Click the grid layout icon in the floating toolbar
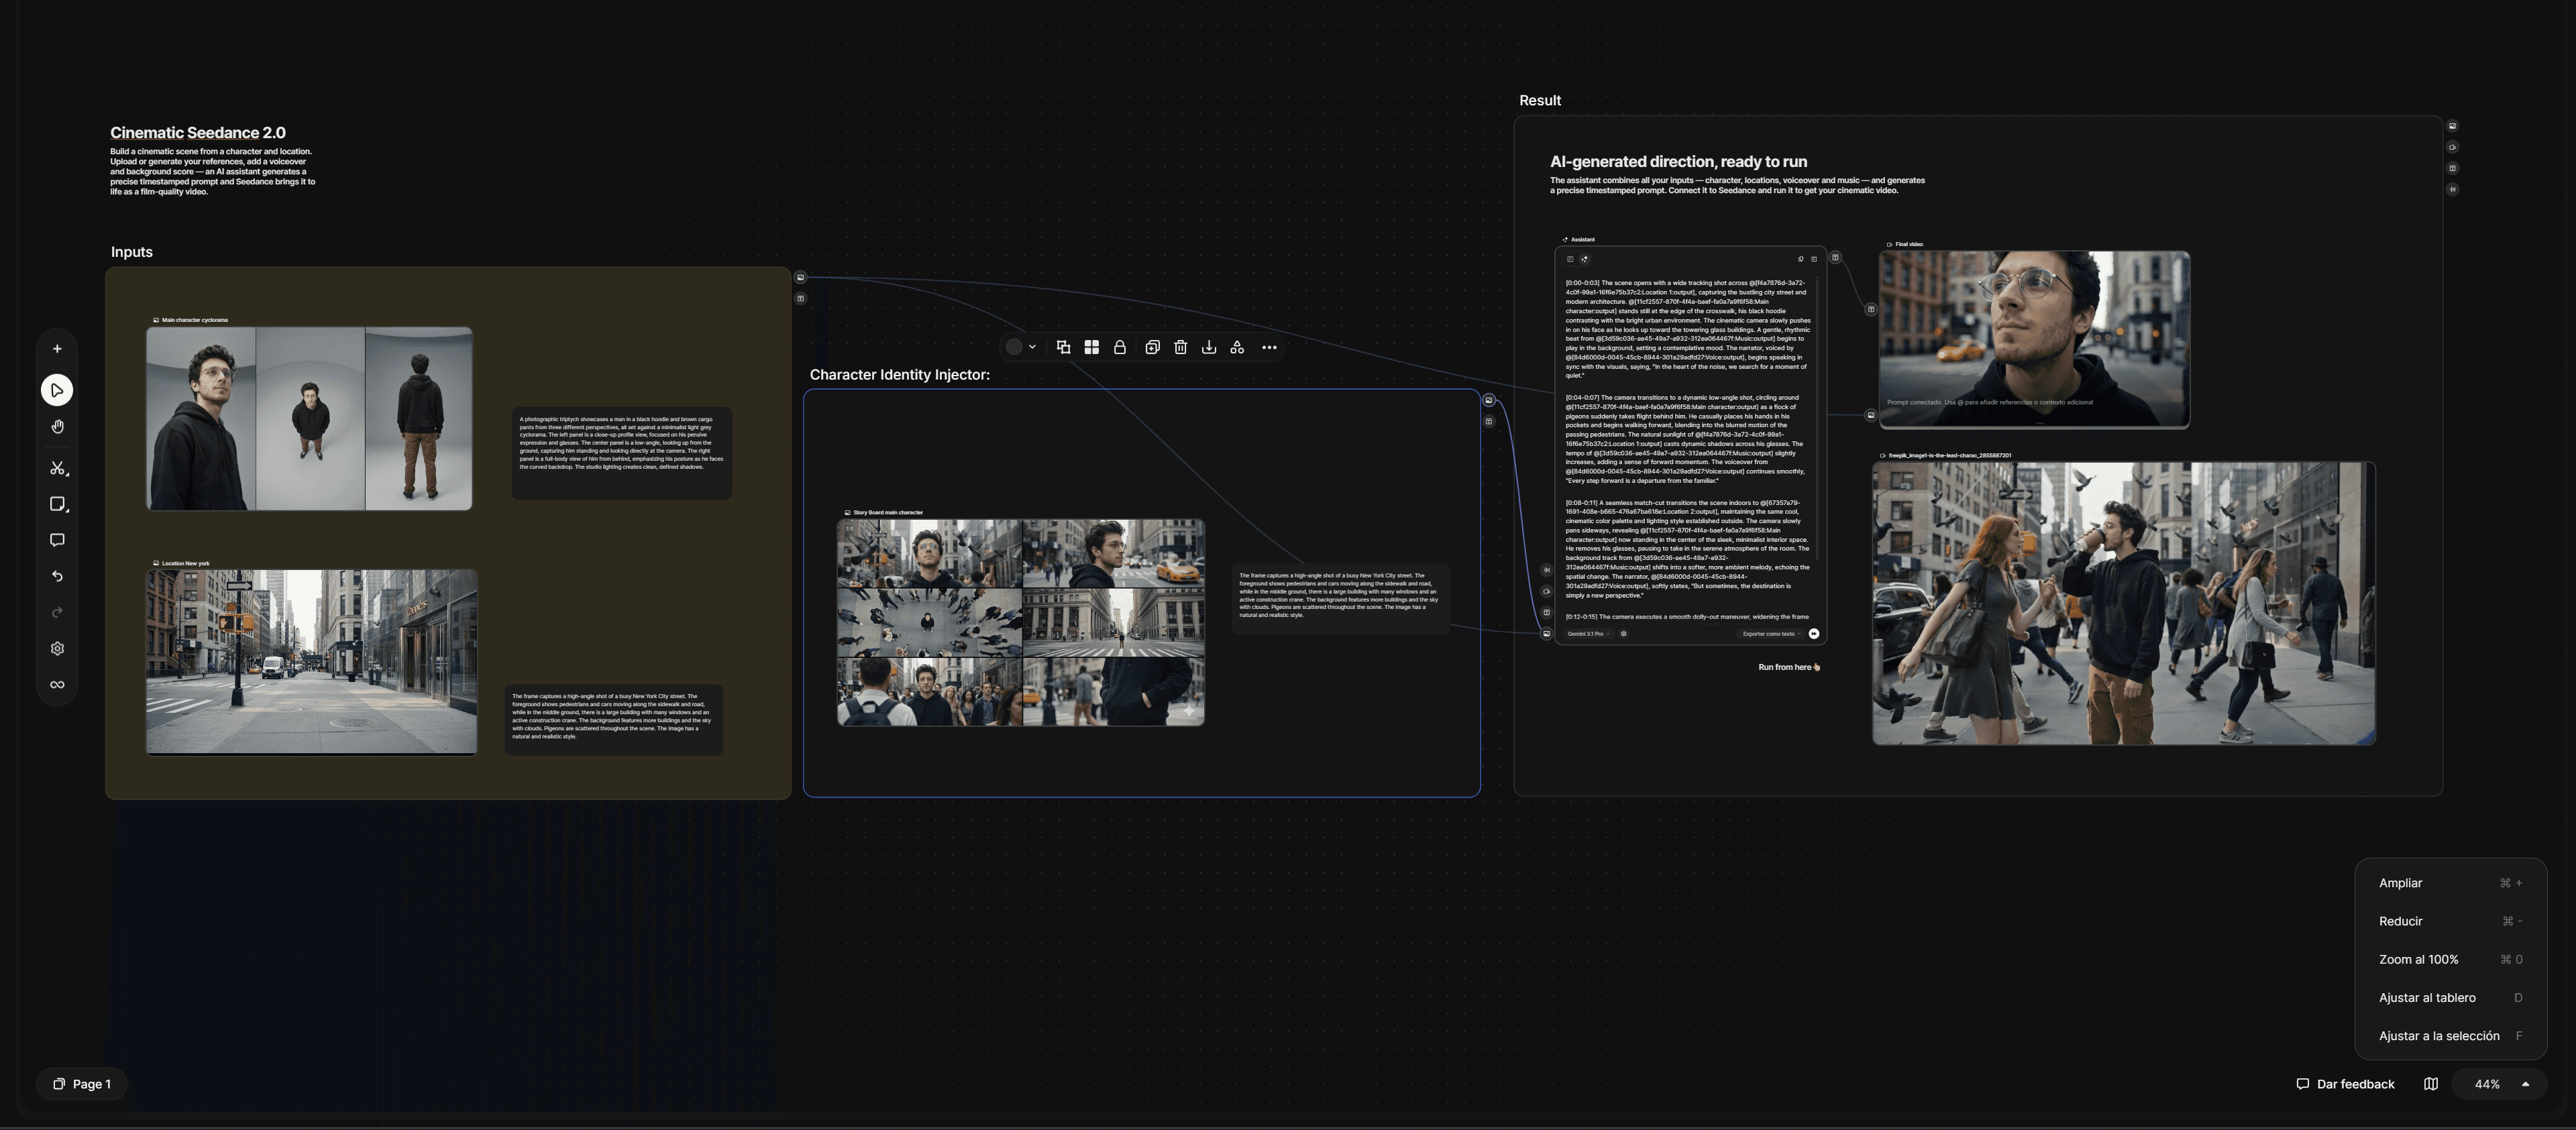Viewport: 2576px width, 1130px height. coord(1091,347)
